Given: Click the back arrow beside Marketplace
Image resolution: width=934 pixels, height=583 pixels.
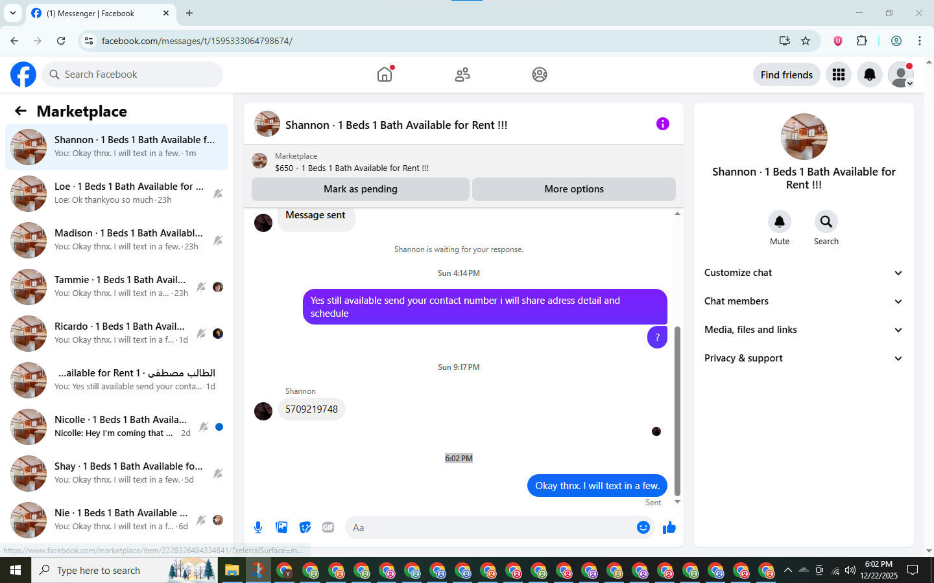Looking at the screenshot, I should [21, 111].
